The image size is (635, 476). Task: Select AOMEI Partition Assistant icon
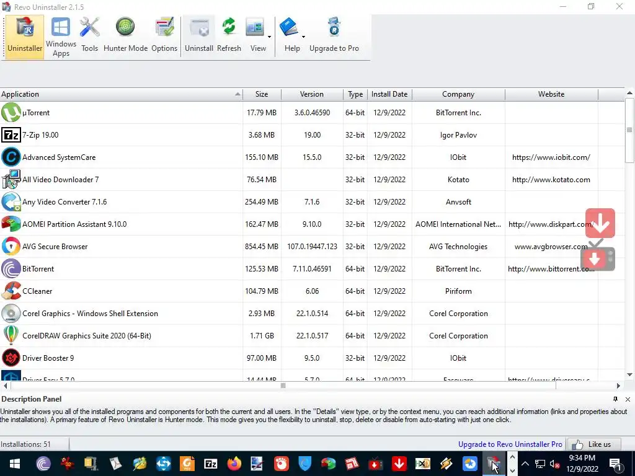pyautogui.click(x=11, y=224)
